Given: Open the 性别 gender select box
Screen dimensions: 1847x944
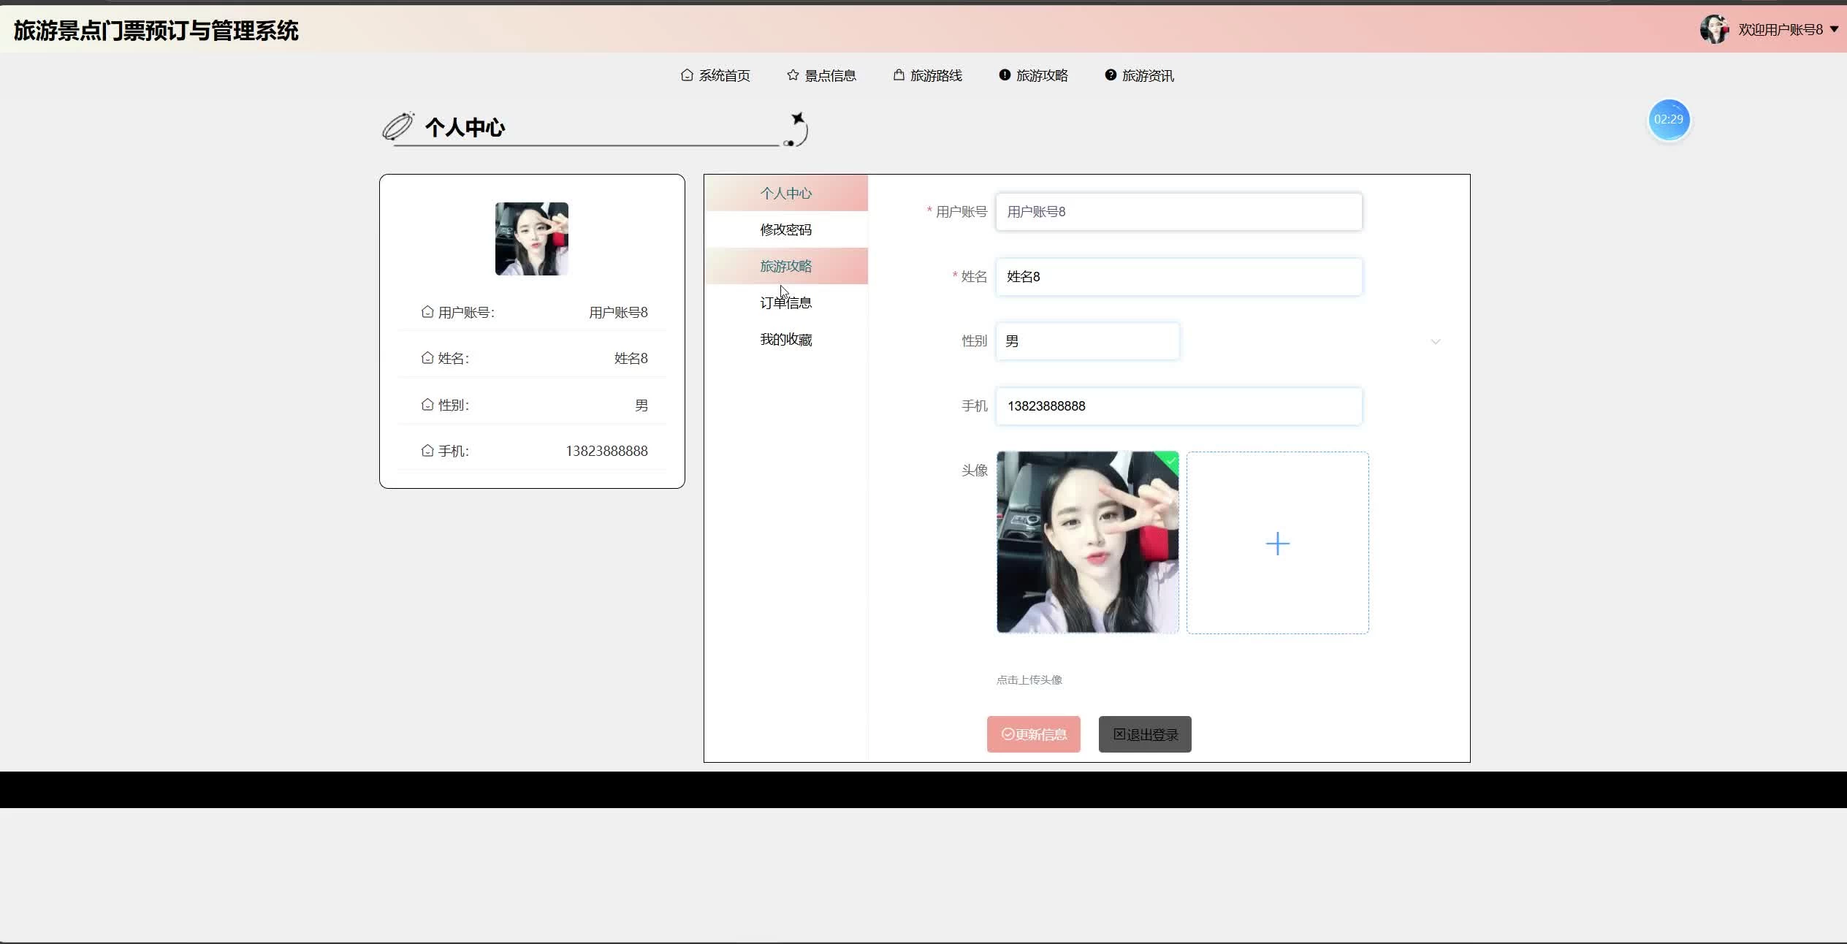Looking at the screenshot, I should [1086, 341].
